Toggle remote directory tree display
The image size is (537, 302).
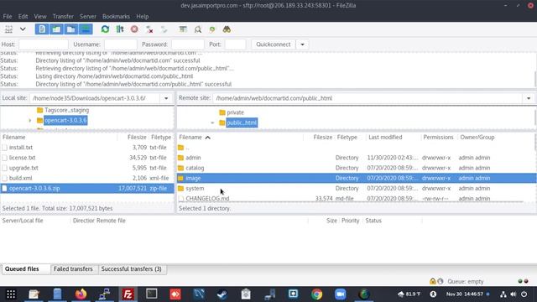click(x=70, y=29)
